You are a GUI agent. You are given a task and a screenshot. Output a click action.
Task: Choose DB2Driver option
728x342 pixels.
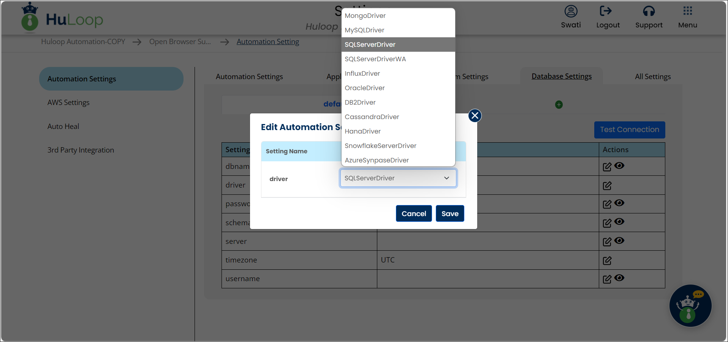point(398,102)
